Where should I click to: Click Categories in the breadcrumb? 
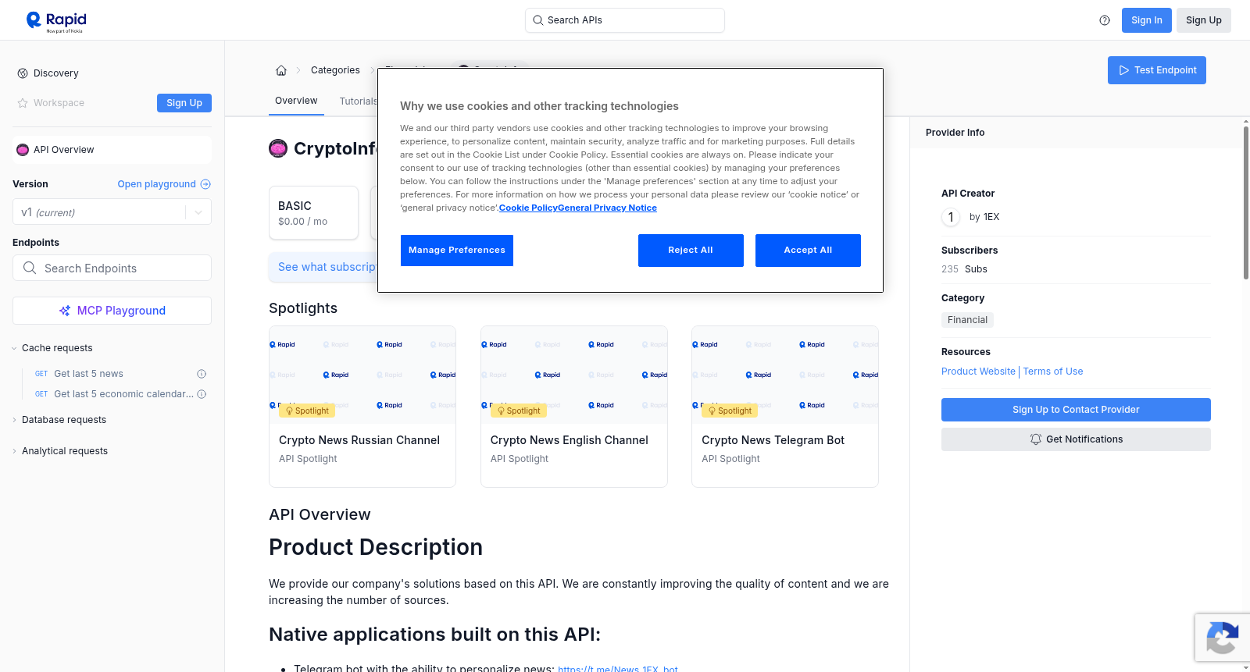[335, 70]
